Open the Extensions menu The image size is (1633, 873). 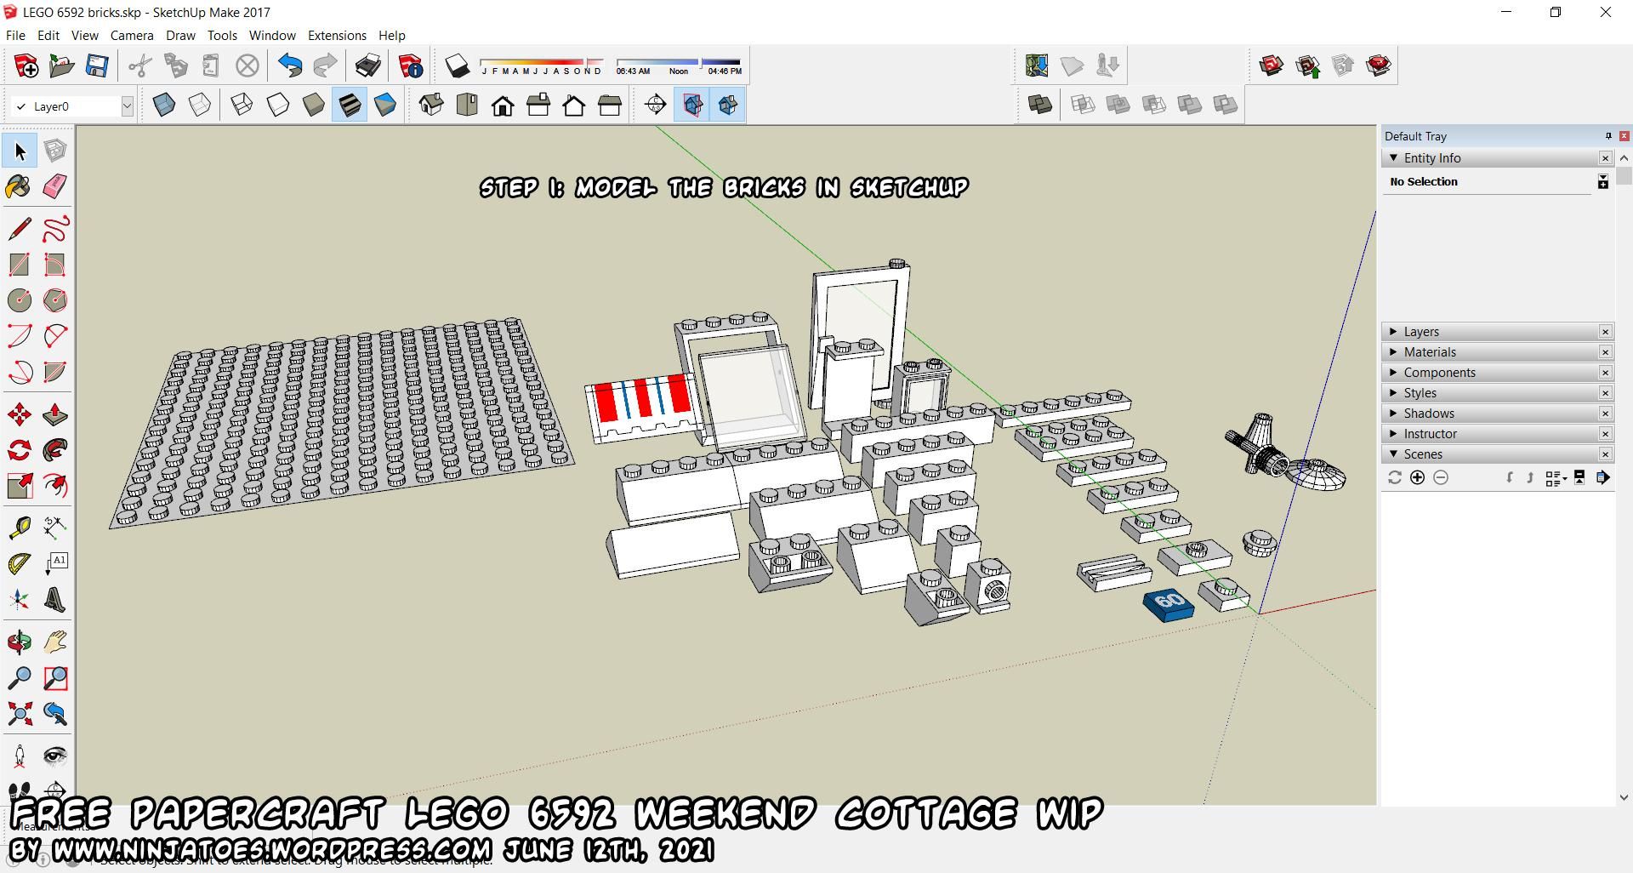(337, 36)
